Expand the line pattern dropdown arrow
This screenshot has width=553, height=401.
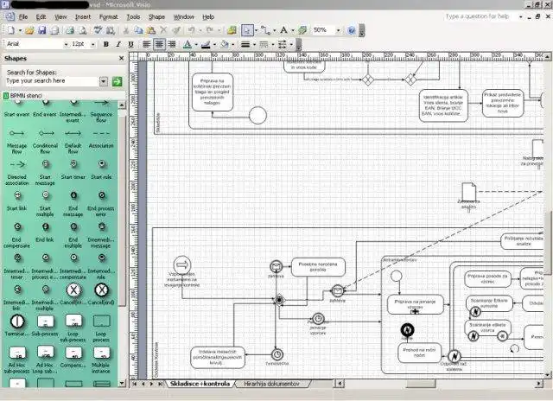tap(273, 45)
